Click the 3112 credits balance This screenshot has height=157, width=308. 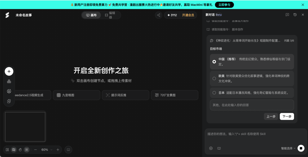172,15
